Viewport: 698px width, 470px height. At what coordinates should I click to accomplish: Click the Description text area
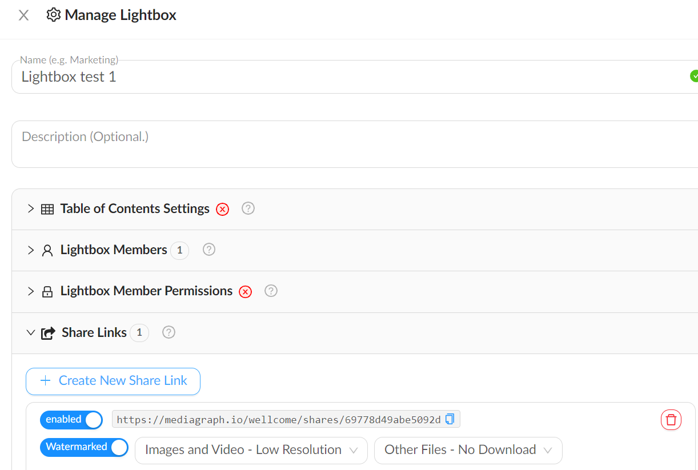click(x=343, y=143)
